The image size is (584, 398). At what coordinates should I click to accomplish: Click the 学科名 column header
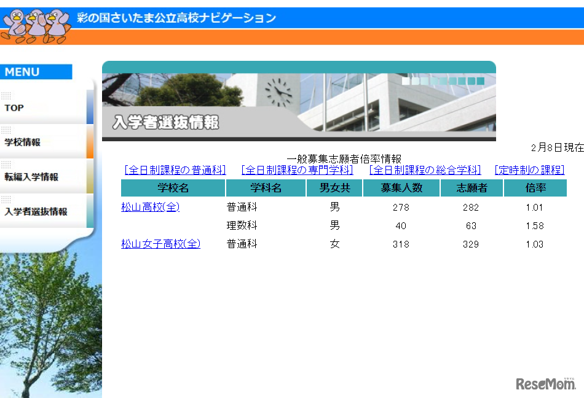(266, 188)
